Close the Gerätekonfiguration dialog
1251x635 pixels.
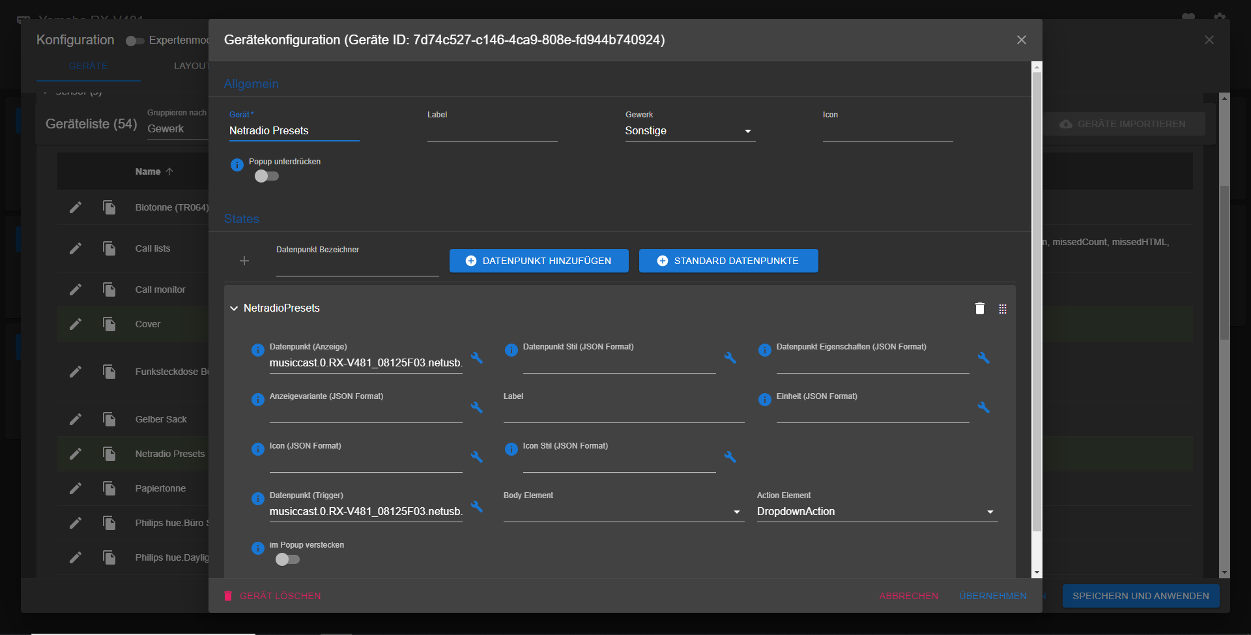tap(1022, 40)
